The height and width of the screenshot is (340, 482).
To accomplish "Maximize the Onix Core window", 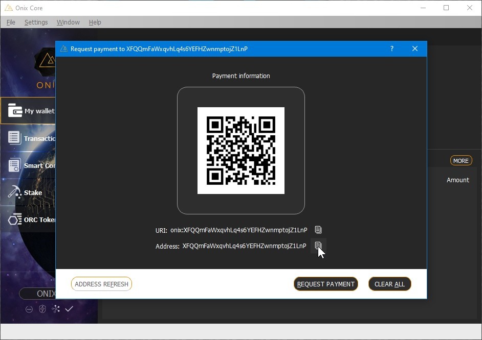I will click(446, 8).
